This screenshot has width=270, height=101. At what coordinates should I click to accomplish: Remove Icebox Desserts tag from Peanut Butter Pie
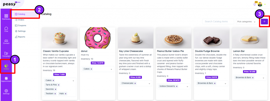[x=177, y=86]
